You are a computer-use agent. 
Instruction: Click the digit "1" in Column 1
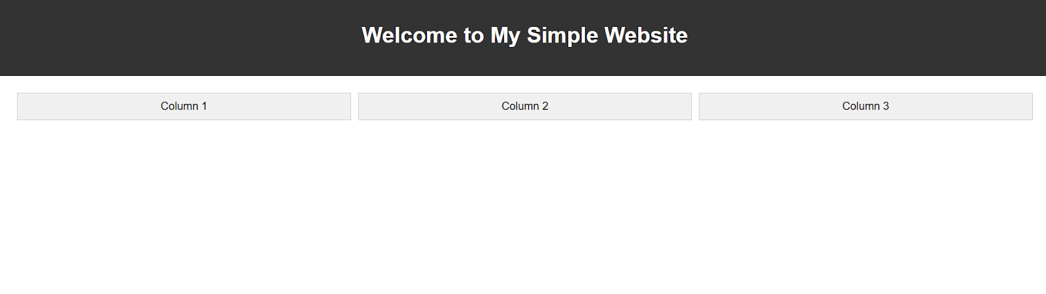204,106
